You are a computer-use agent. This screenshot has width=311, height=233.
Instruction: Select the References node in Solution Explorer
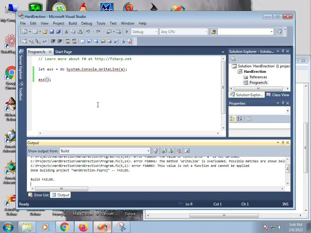click(258, 77)
